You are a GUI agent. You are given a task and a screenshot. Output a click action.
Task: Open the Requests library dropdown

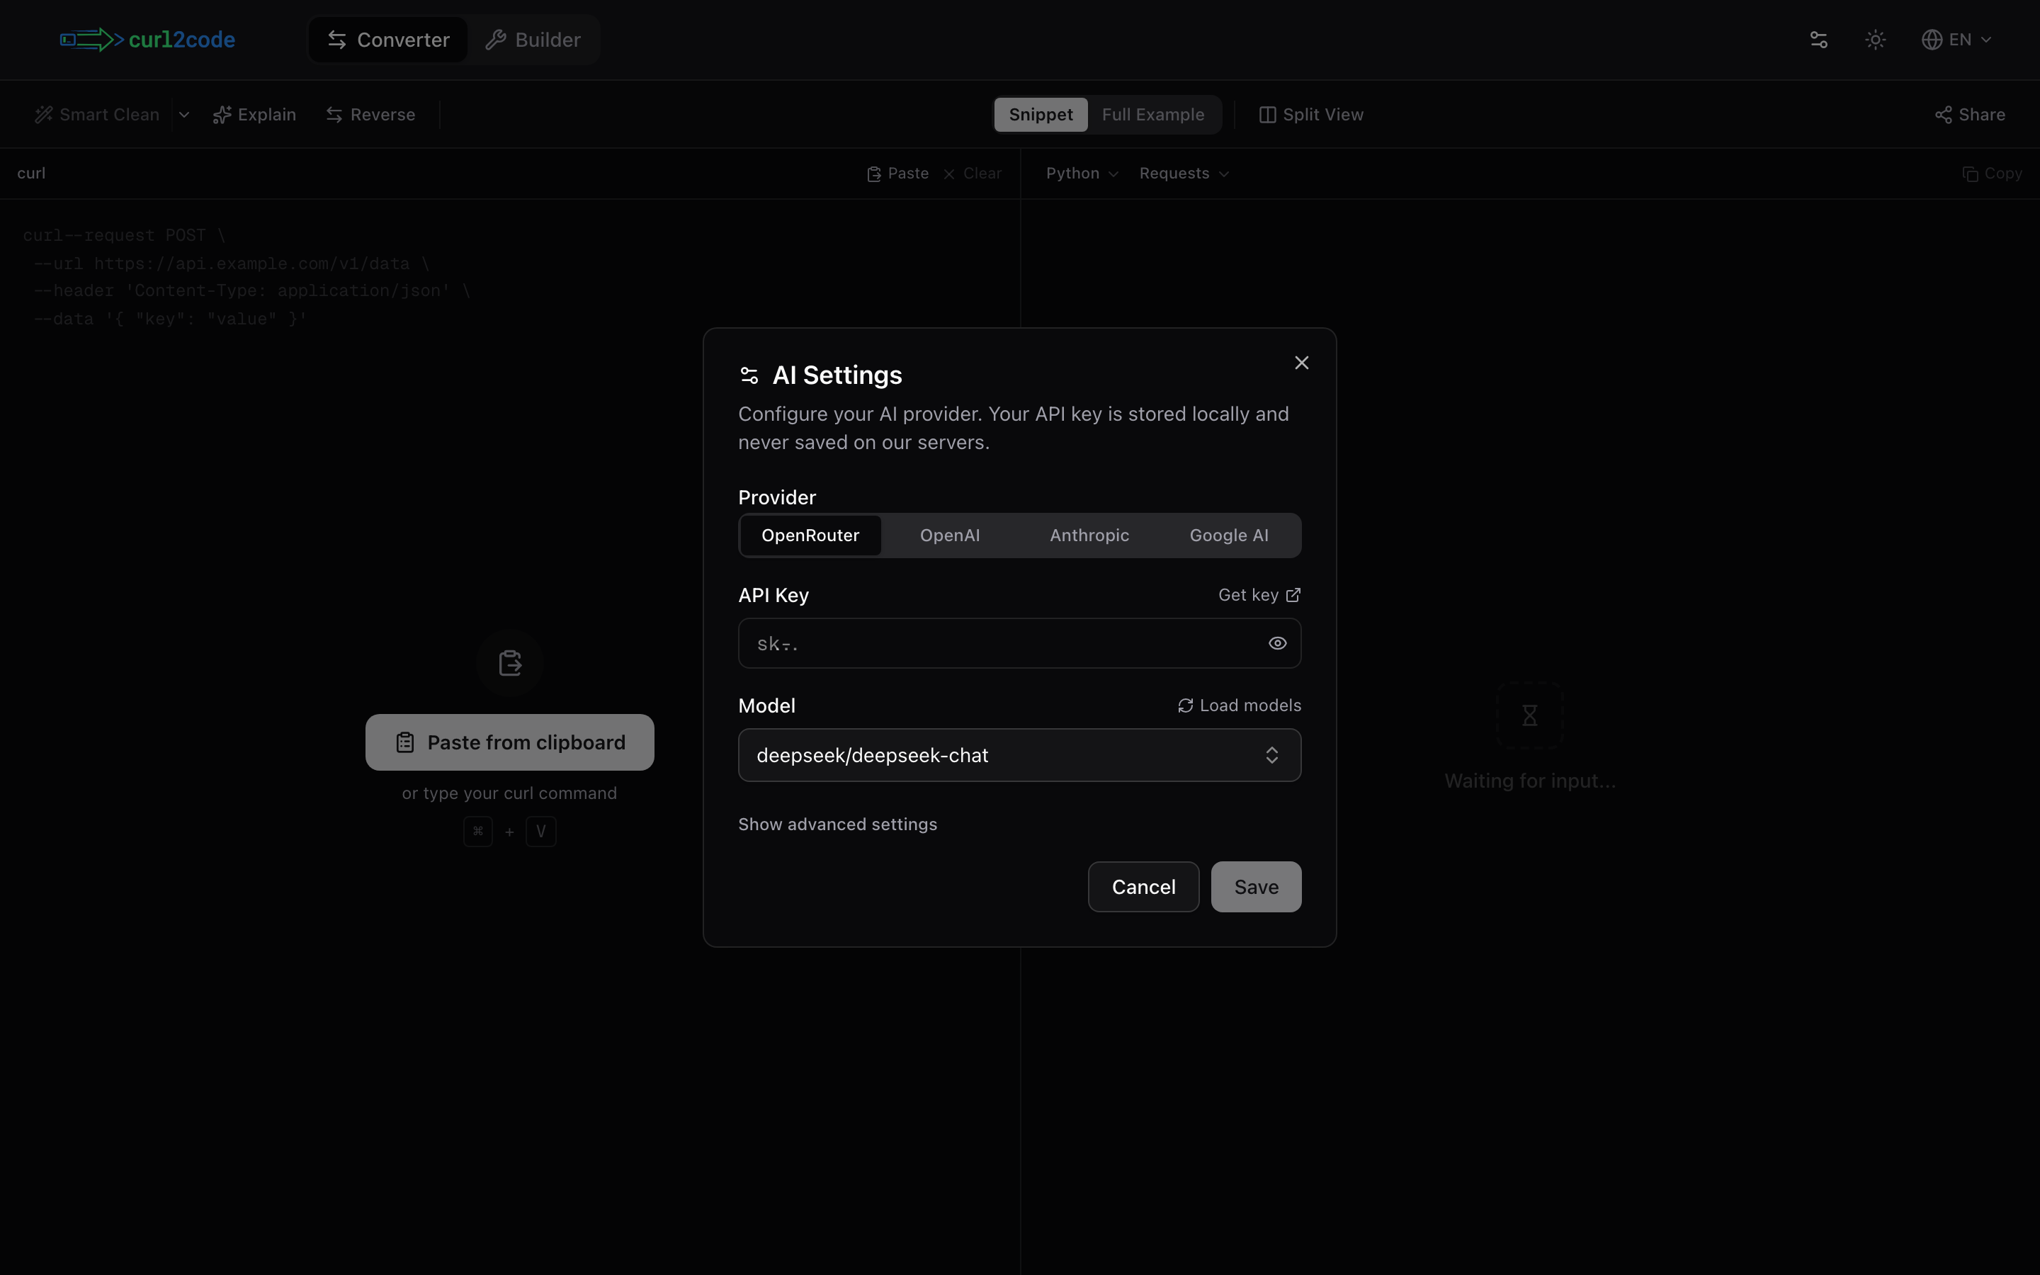click(x=1184, y=174)
